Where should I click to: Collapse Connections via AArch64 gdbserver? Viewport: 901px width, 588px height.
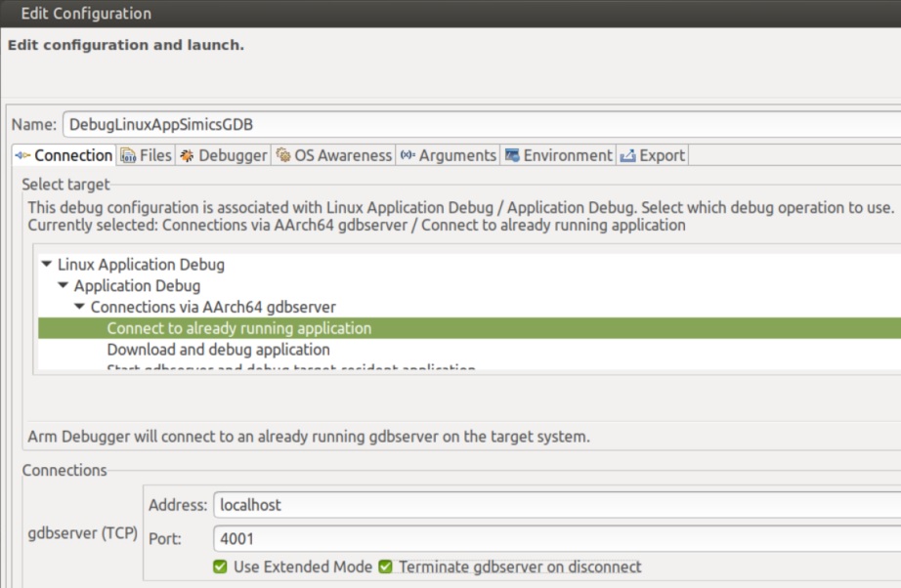click(80, 308)
